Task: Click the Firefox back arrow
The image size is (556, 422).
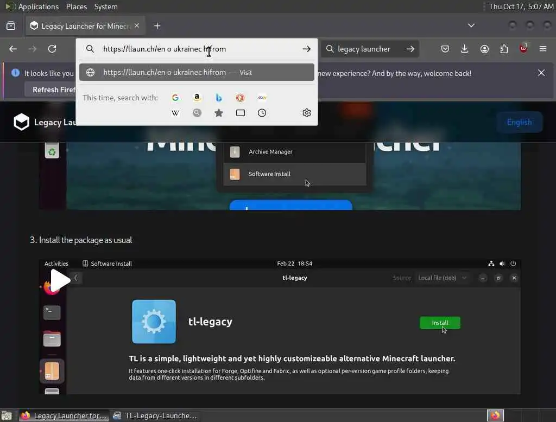Action: (13, 49)
